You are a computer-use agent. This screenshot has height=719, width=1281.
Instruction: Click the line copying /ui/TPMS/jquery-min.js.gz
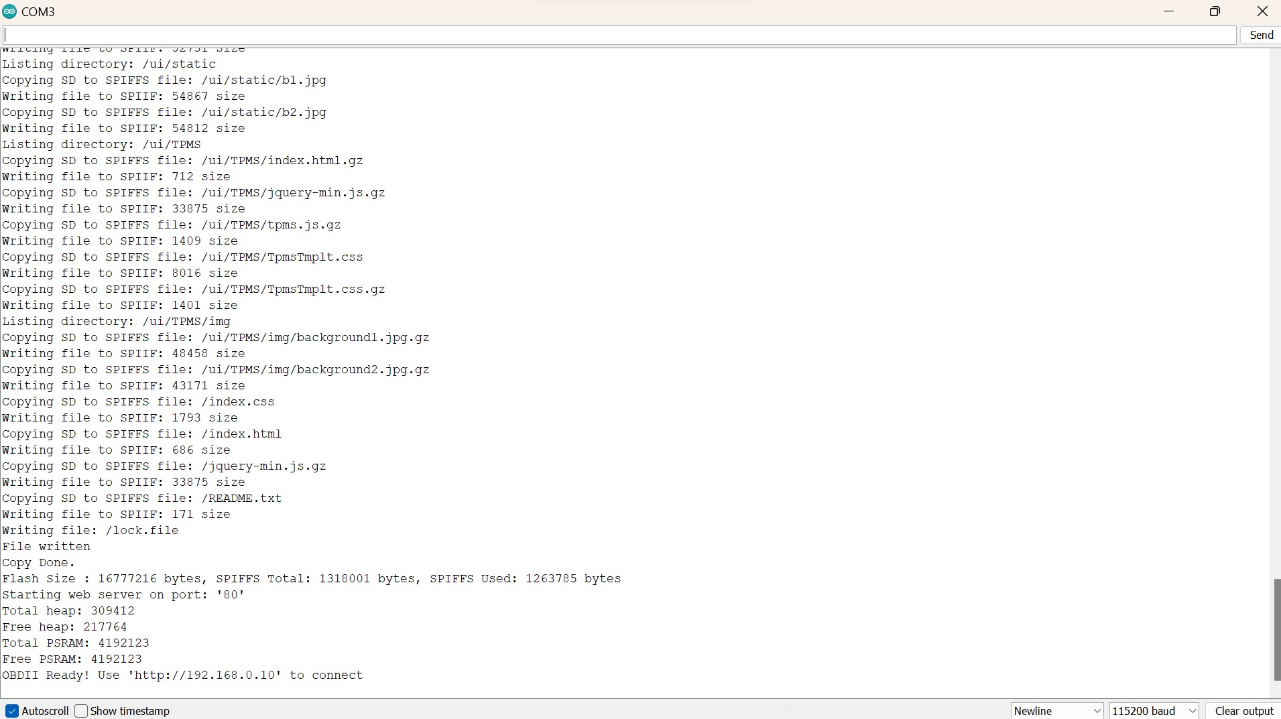coord(194,193)
